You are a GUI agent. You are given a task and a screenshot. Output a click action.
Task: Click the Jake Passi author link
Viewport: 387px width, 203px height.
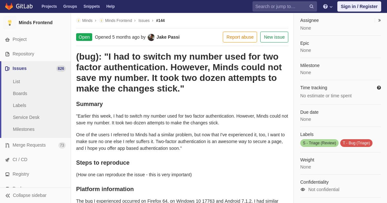(168, 37)
